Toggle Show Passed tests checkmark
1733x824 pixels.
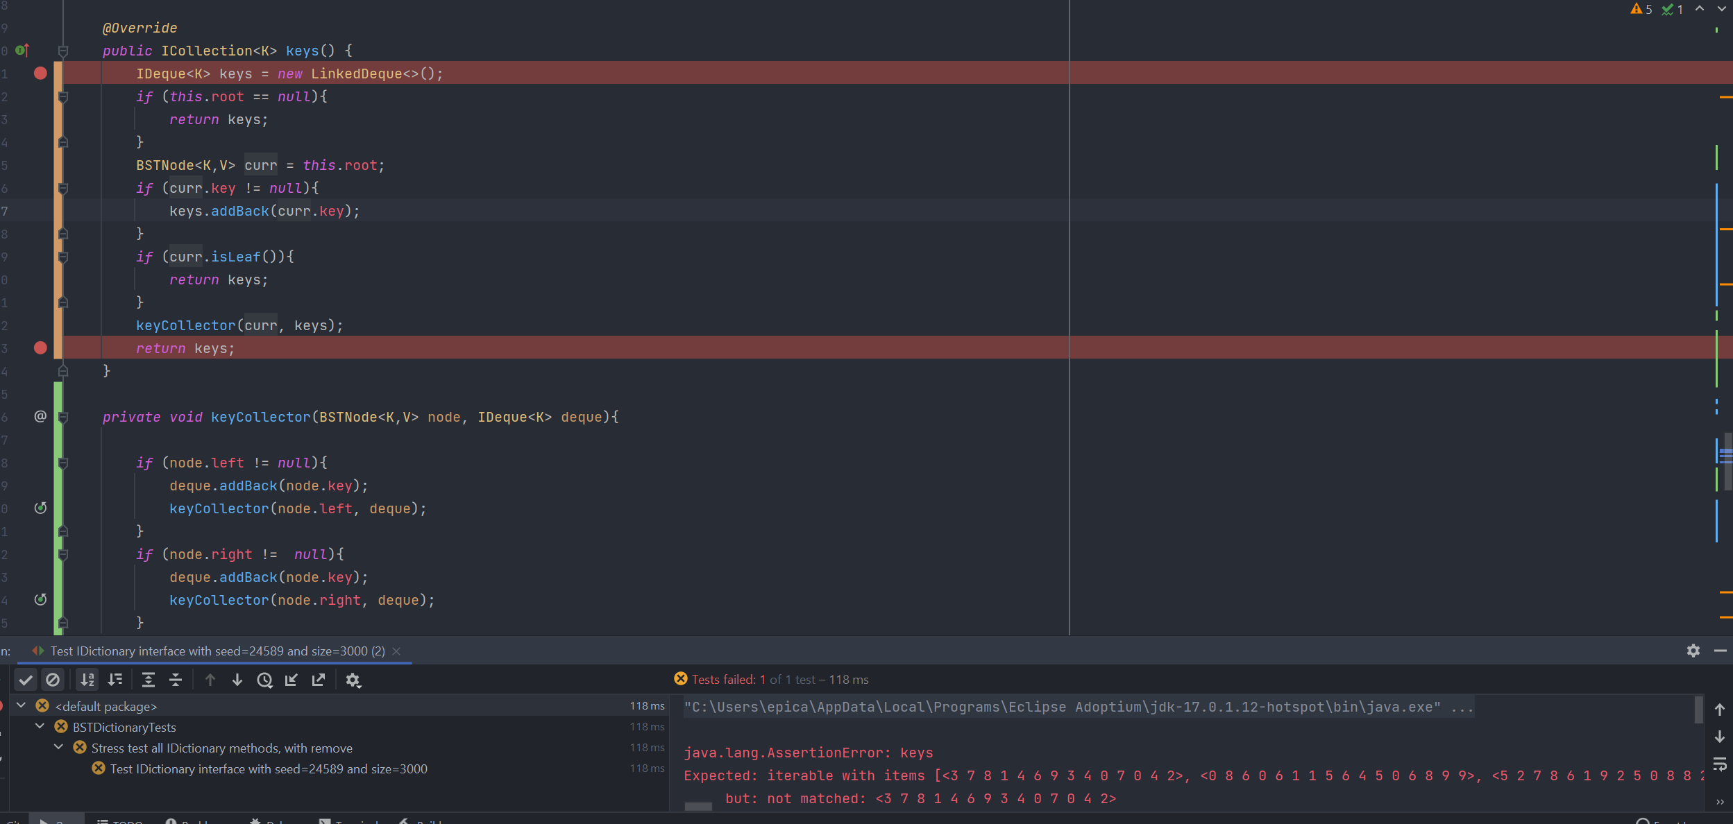(26, 680)
